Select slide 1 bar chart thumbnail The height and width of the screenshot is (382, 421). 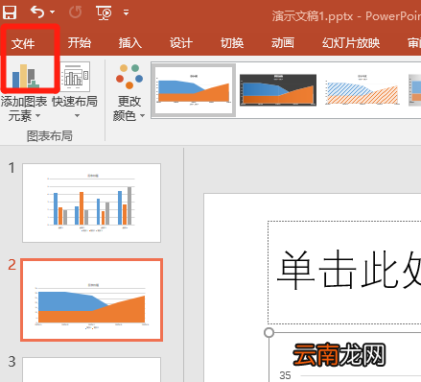point(91,203)
